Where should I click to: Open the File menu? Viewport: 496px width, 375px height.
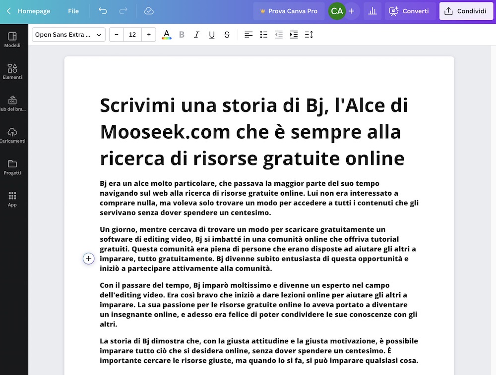pos(73,10)
